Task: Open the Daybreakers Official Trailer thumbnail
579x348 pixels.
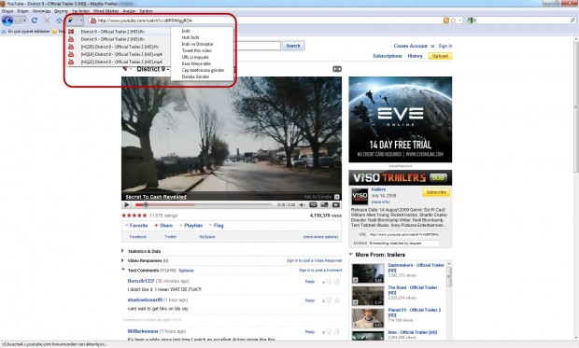Action: 368,273
